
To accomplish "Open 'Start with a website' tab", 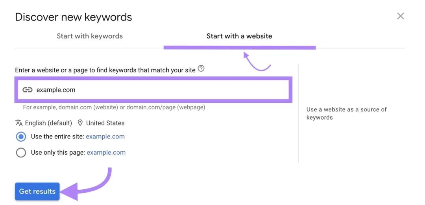I will click(x=239, y=36).
